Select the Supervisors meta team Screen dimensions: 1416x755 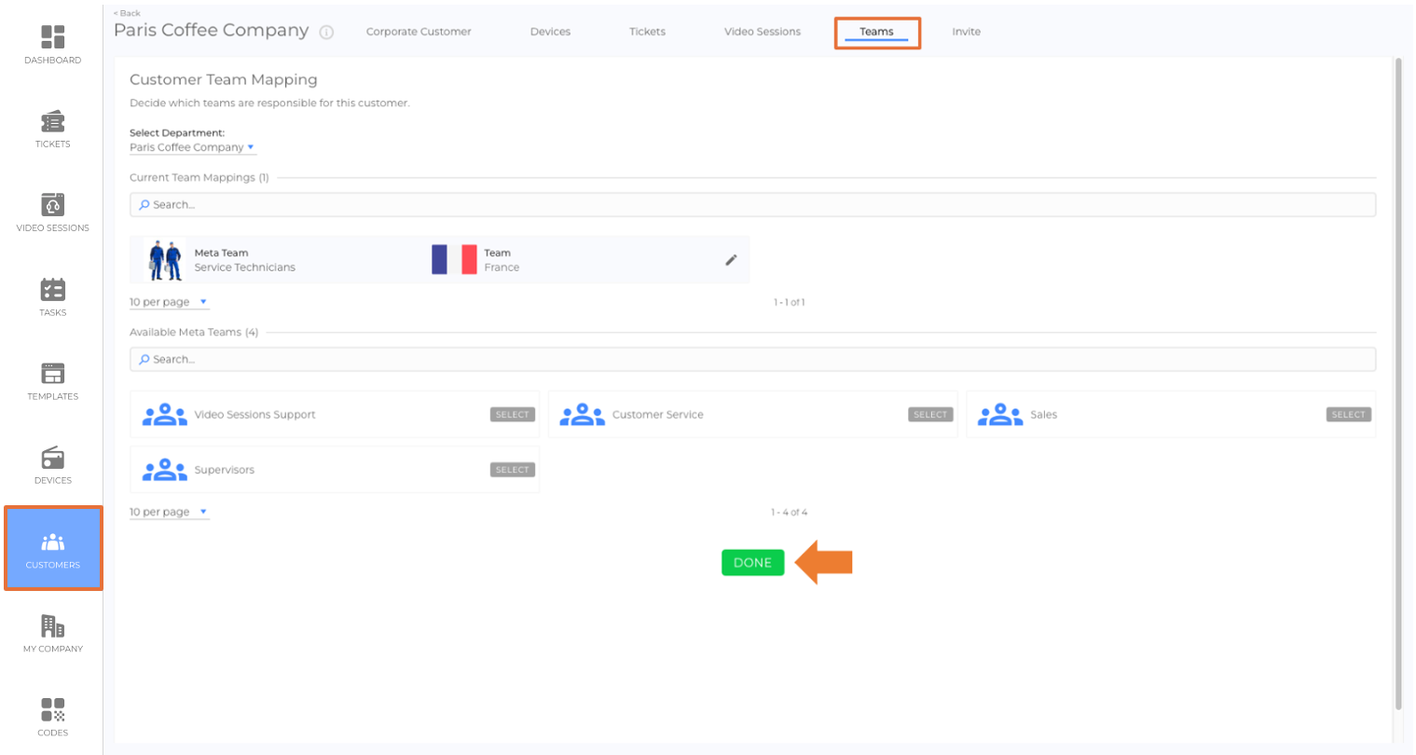[x=512, y=470]
